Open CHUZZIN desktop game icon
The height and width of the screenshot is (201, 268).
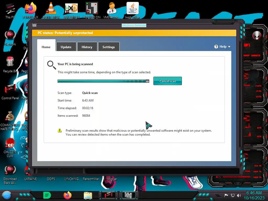(x=10, y=148)
